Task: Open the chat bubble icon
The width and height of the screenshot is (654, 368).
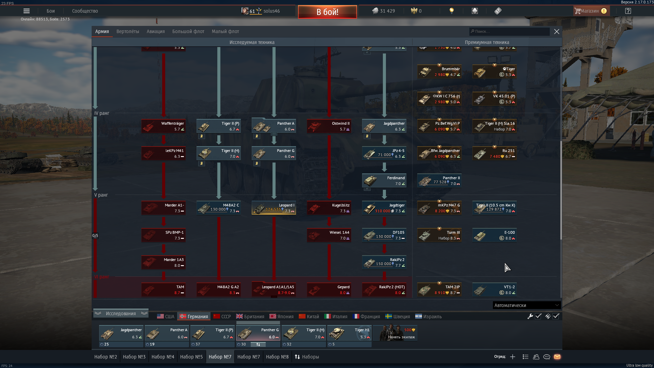Action: tap(547, 357)
